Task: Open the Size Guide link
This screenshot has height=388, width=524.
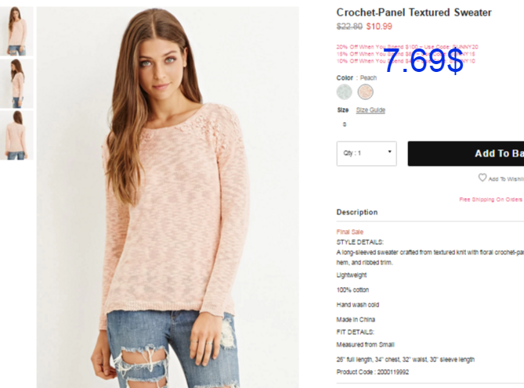Action: click(x=370, y=110)
